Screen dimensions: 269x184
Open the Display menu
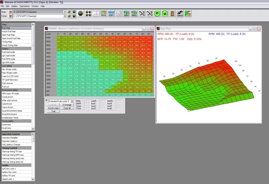[14, 6]
